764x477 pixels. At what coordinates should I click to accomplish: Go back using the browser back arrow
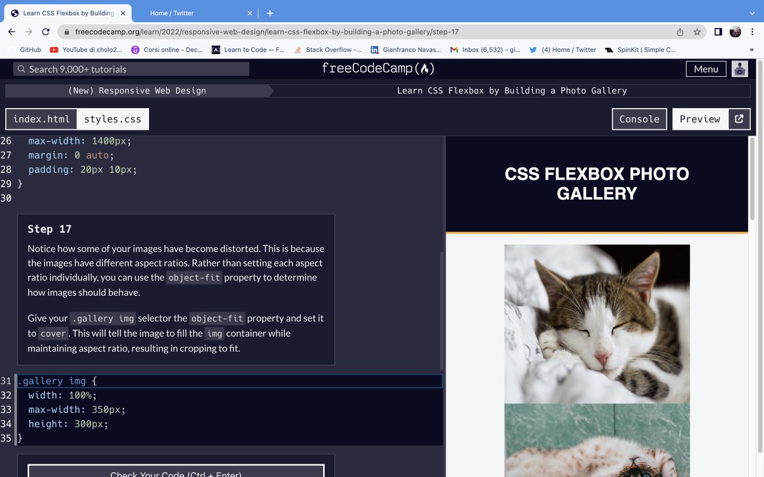pyautogui.click(x=12, y=32)
